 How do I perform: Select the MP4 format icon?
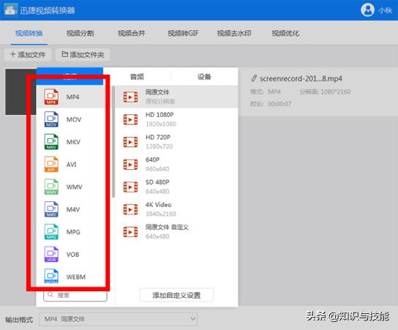51,97
